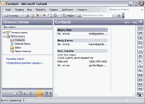Click the Размеры папок link
Viewport: 145px width, 104px height.
coord(15,59)
